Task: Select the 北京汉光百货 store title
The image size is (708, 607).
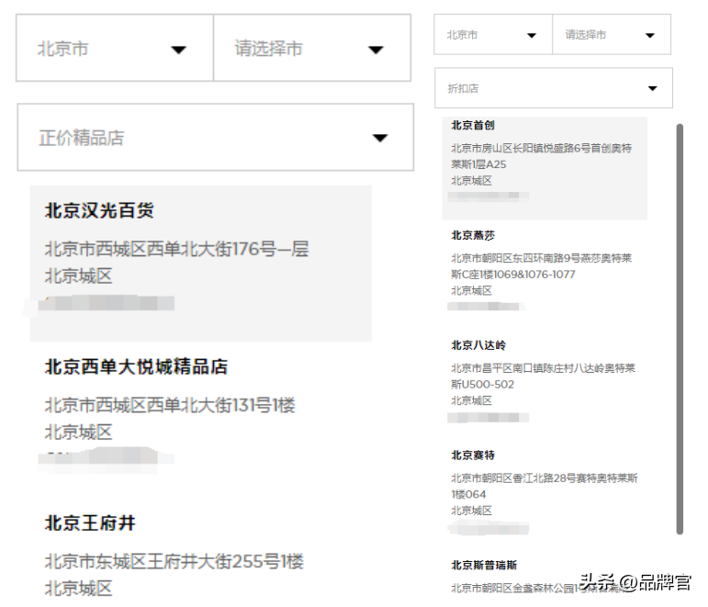Action: click(x=99, y=210)
